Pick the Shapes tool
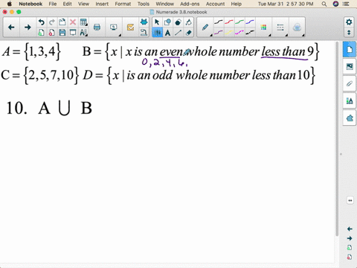 point(167,22)
